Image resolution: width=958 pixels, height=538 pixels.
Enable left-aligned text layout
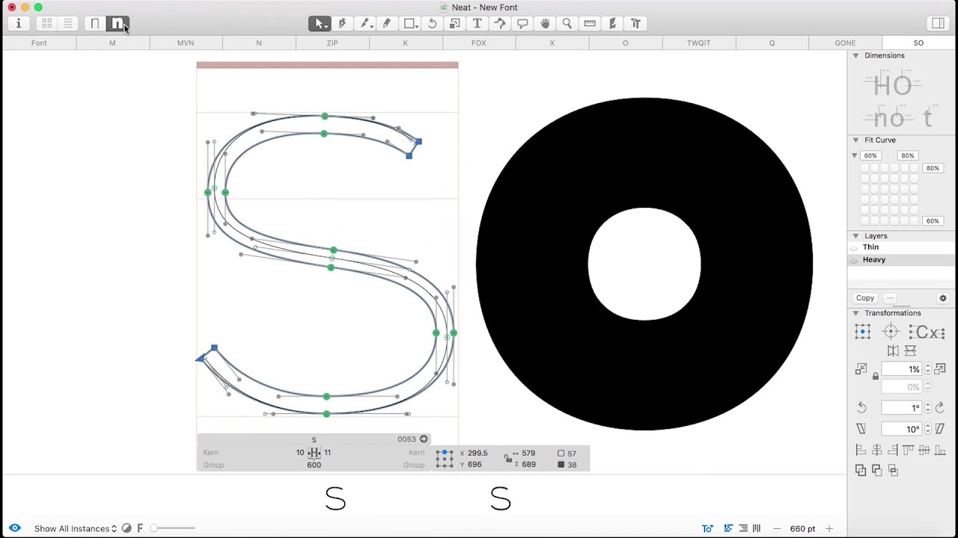coord(728,528)
